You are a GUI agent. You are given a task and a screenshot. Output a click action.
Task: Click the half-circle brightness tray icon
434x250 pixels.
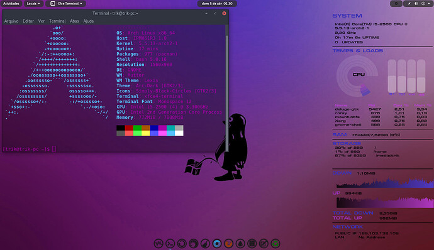tap(416, 4)
